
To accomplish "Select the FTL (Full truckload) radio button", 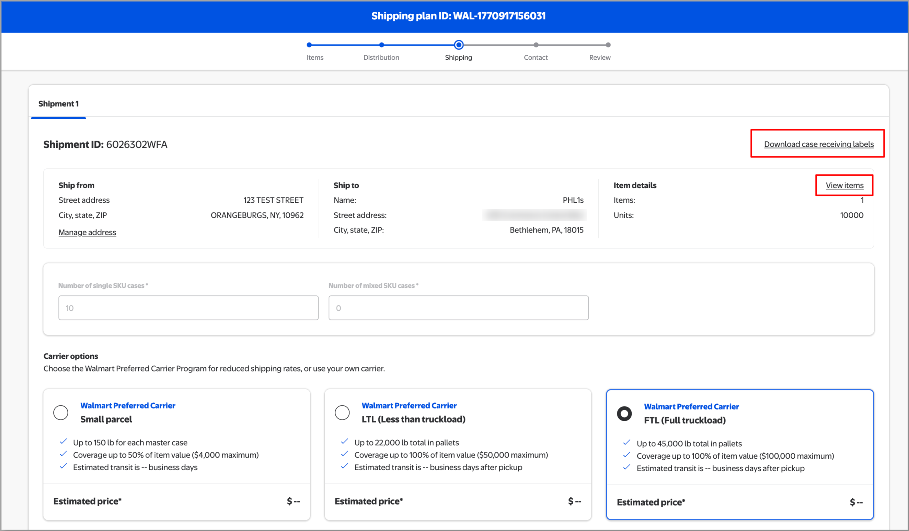I will 624,413.
